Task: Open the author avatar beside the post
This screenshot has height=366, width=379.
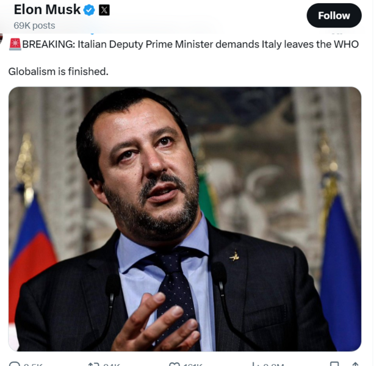Action: (1, 38)
